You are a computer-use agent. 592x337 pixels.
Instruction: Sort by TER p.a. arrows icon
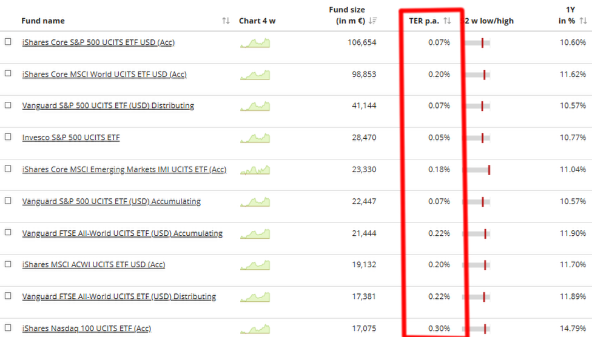tap(448, 21)
